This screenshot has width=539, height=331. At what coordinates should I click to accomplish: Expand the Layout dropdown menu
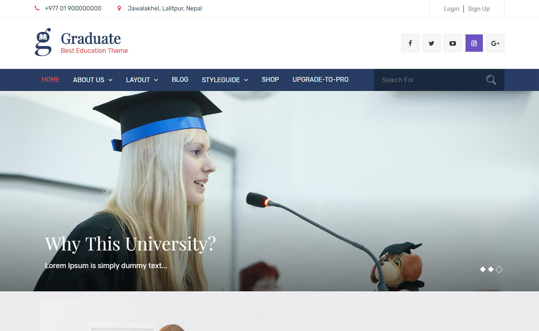[x=142, y=80]
